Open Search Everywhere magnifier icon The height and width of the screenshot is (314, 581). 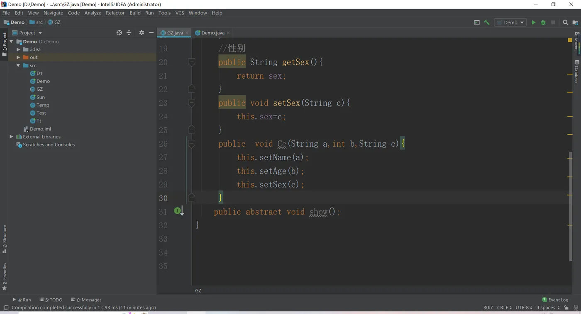[x=565, y=22]
